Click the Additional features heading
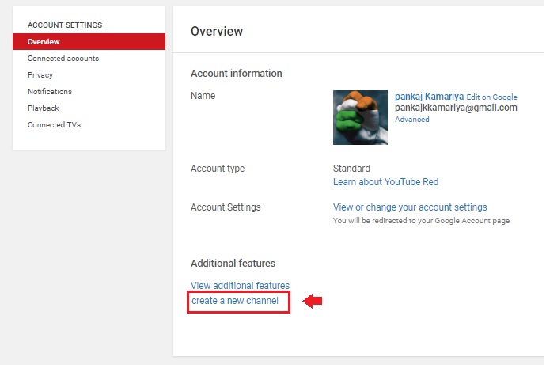546x365 pixels. [233, 264]
